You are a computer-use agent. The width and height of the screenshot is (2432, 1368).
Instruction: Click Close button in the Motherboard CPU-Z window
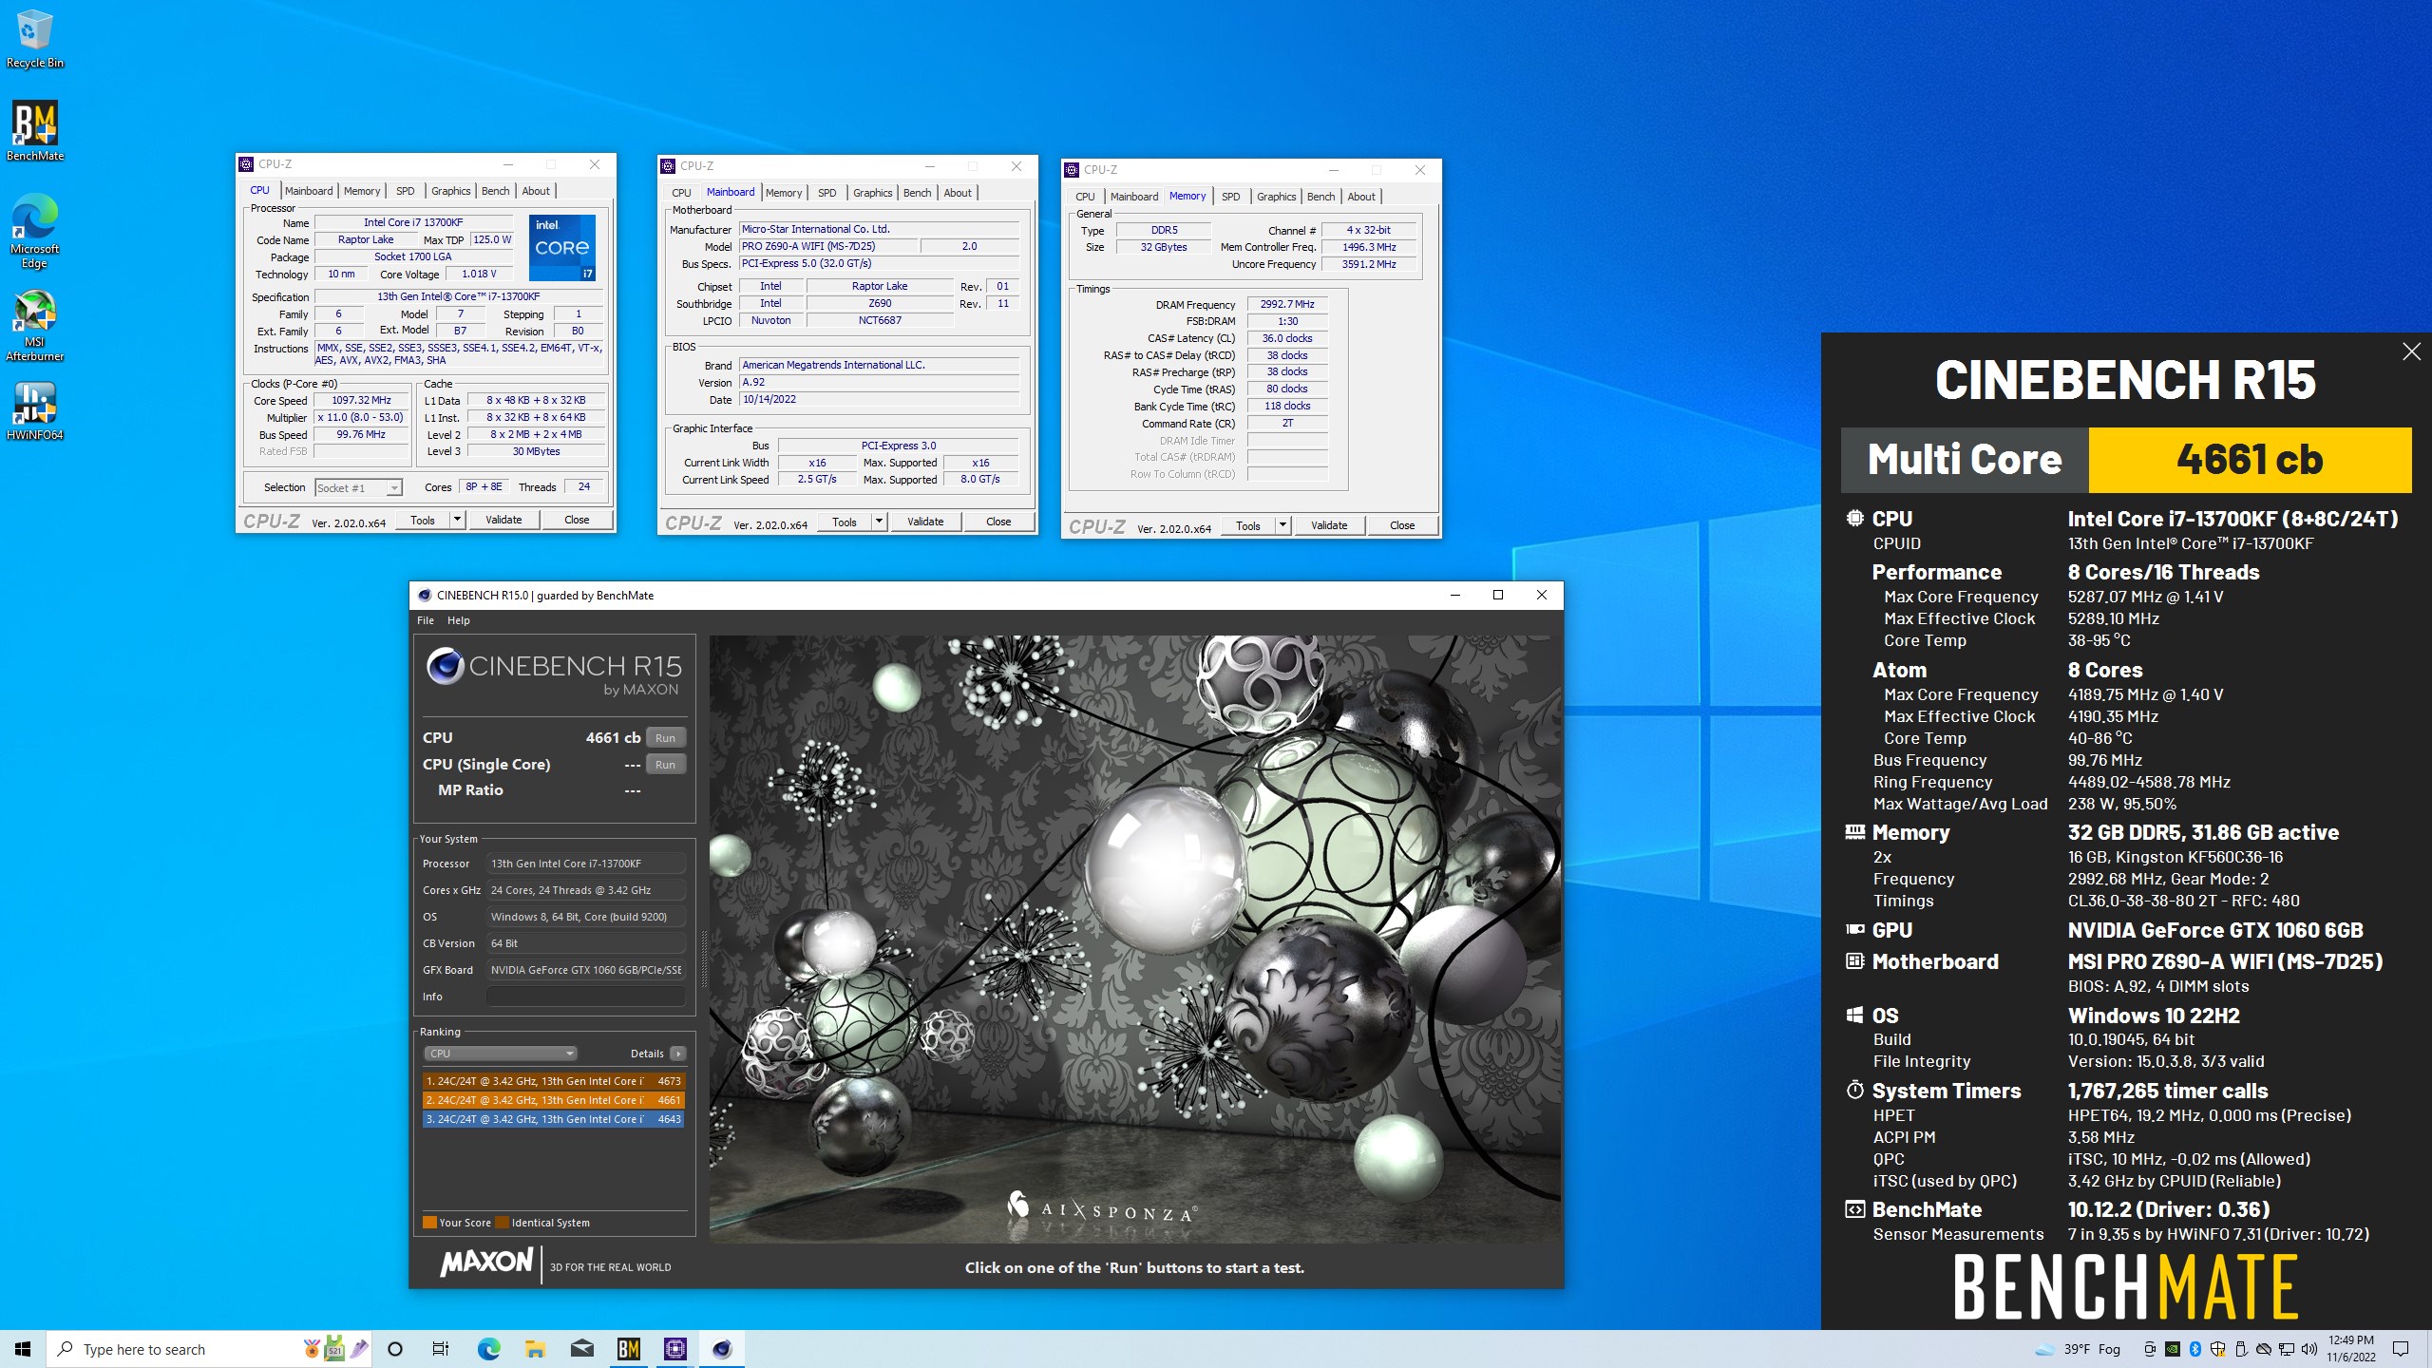pyautogui.click(x=998, y=522)
